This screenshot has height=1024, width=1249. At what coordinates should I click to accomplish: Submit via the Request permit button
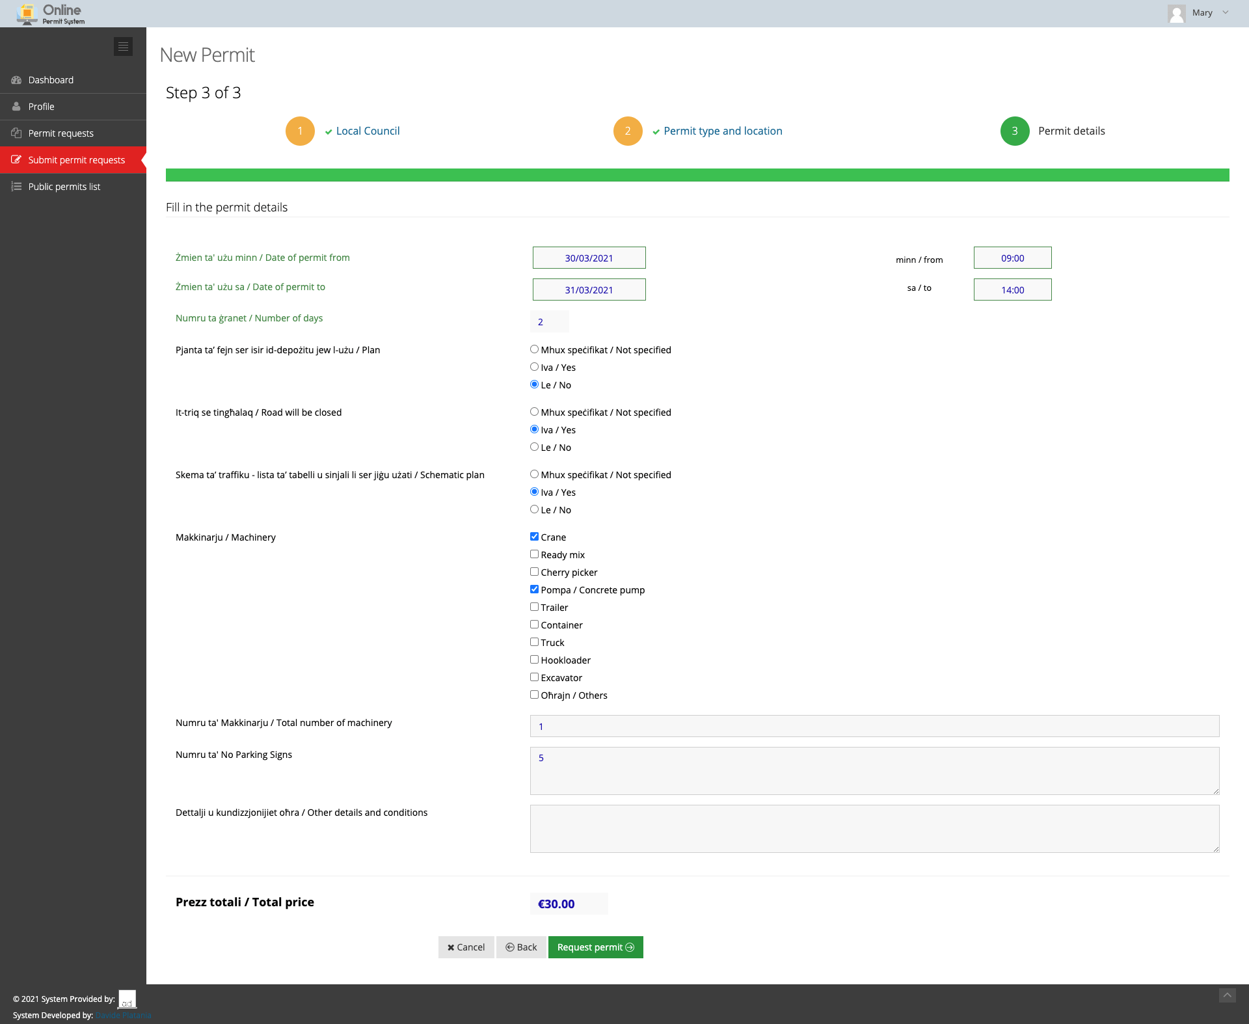pos(595,947)
